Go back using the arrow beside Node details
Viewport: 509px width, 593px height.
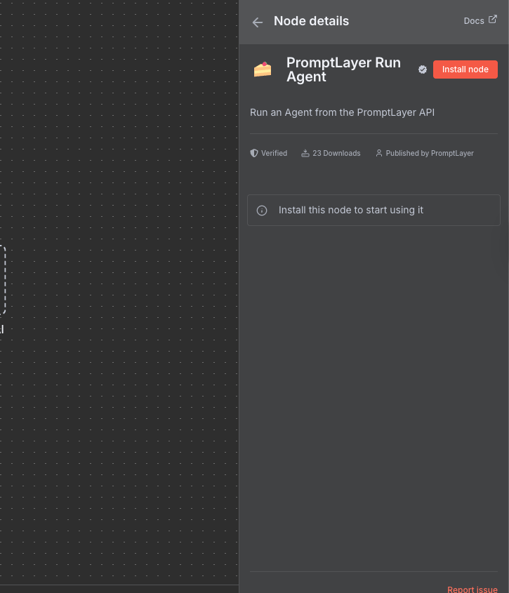[x=258, y=22]
